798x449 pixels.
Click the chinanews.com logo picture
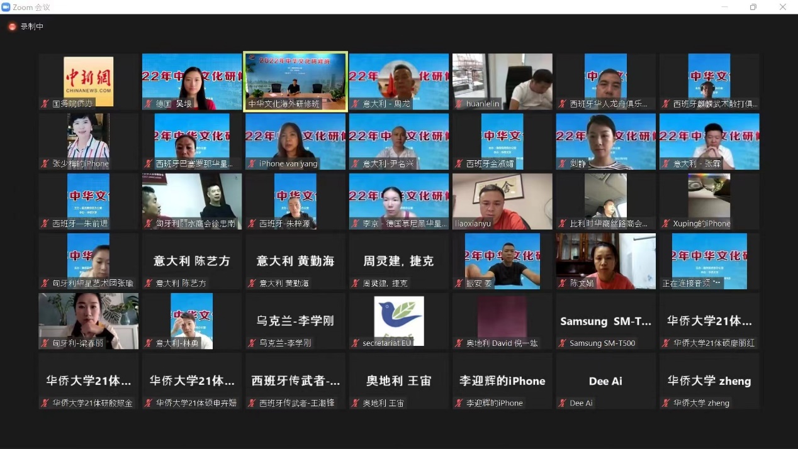pos(88,80)
